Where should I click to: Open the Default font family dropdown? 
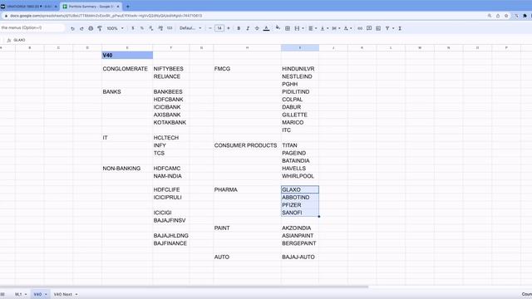[x=190, y=28]
